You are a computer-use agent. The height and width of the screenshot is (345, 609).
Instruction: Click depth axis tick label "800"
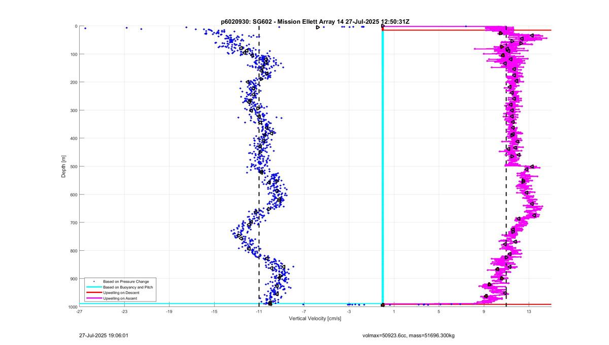coord(74,251)
